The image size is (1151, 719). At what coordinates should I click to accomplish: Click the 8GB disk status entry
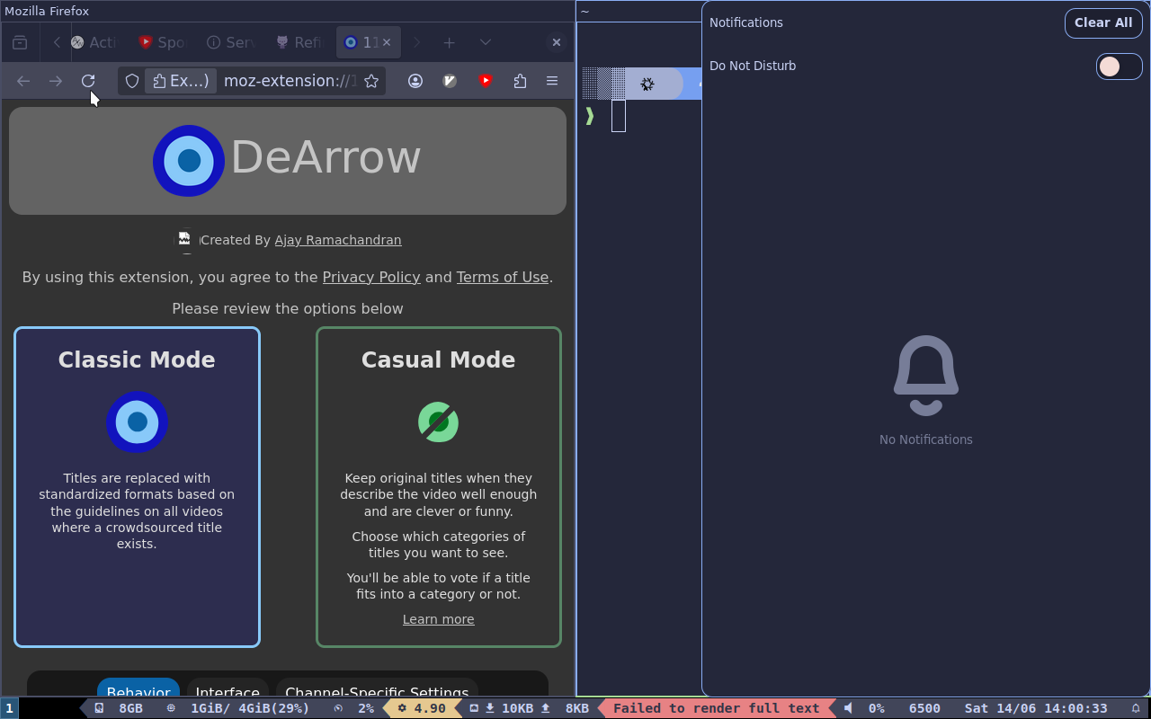119,708
